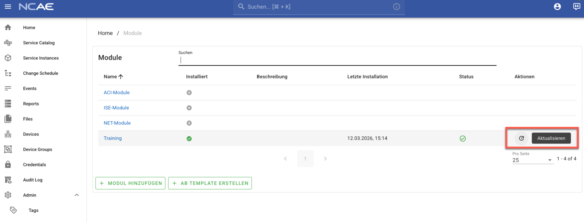This screenshot has height=222, width=584.
Task: Click the Events list icon
Action: (x=8, y=89)
